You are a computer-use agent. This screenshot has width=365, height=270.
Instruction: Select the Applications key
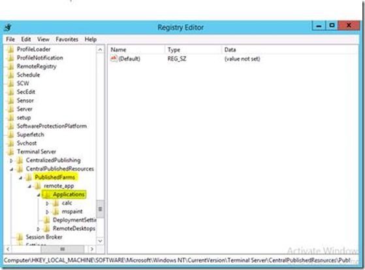[69, 194]
